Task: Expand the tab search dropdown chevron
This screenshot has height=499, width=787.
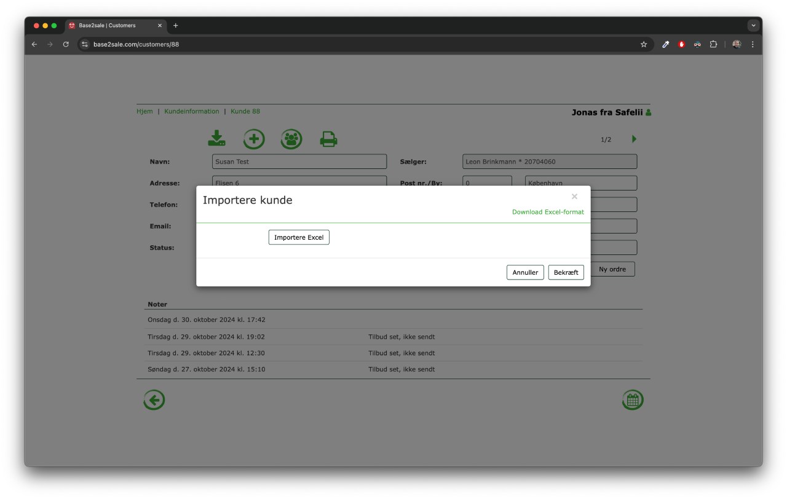Action: tap(753, 26)
